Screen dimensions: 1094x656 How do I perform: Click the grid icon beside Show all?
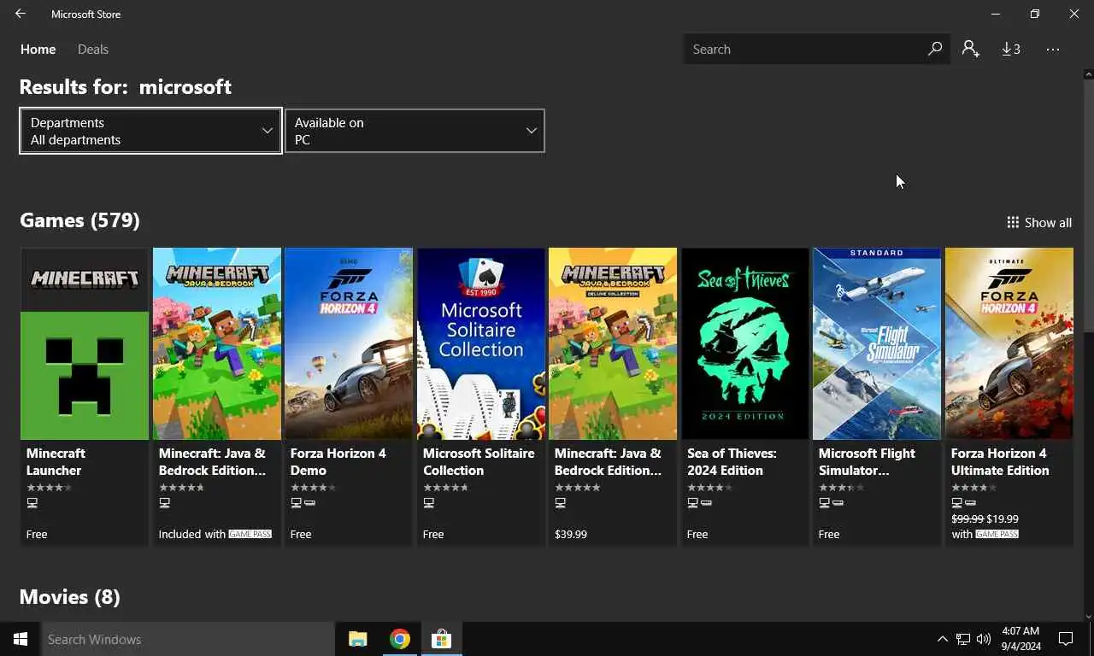tap(1013, 222)
